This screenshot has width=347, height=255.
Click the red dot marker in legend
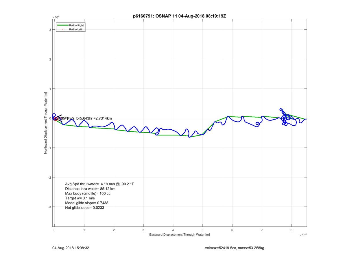(63, 29)
